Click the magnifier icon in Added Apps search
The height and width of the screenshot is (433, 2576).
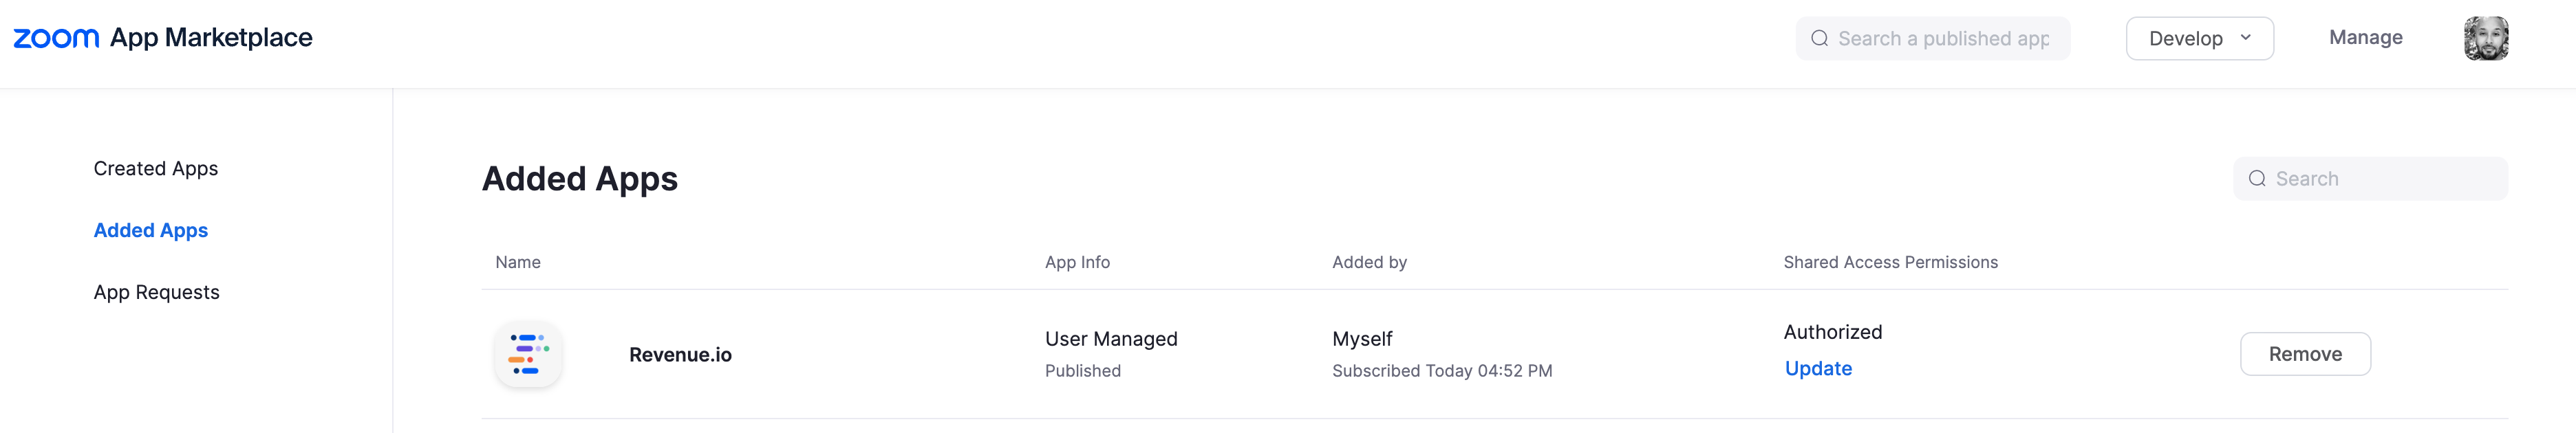point(2257,179)
